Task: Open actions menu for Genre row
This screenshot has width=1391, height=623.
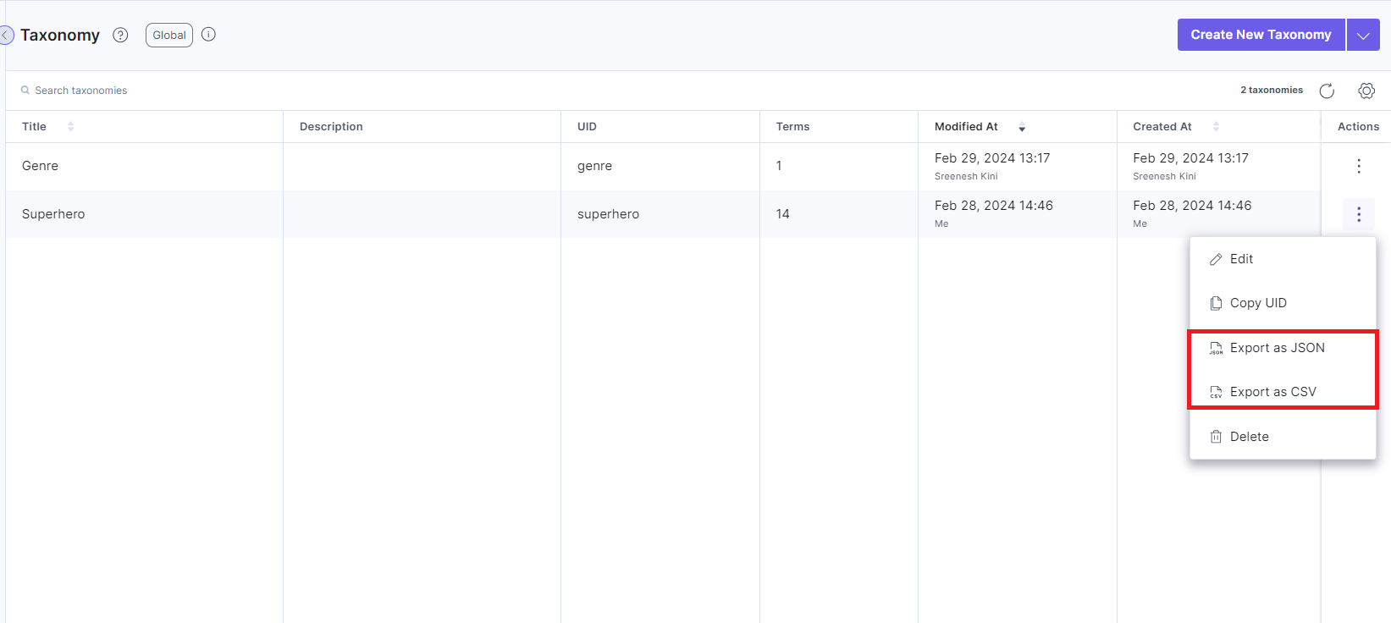Action: click(x=1359, y=166)
